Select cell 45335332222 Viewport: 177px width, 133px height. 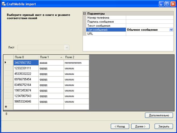pos(26,74)
